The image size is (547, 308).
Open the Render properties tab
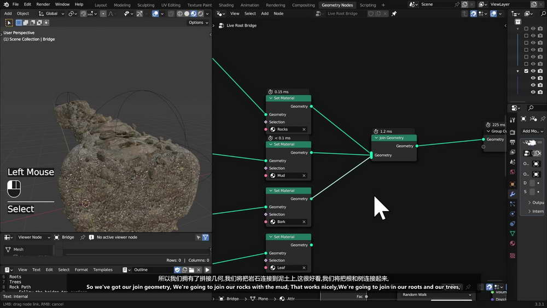(x=513, y=132)
